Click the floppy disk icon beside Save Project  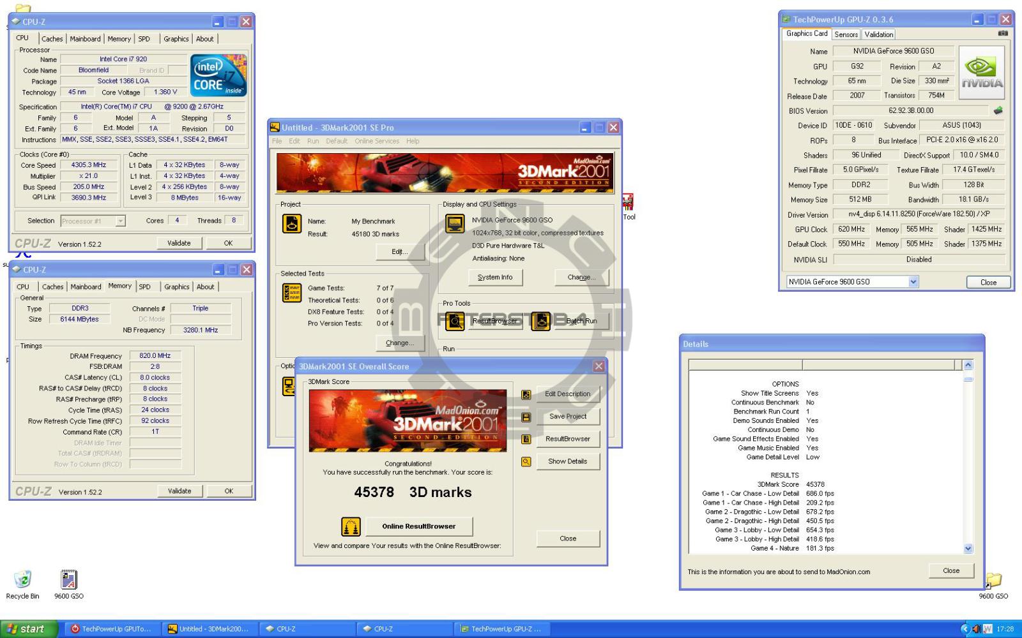[526, 417]
